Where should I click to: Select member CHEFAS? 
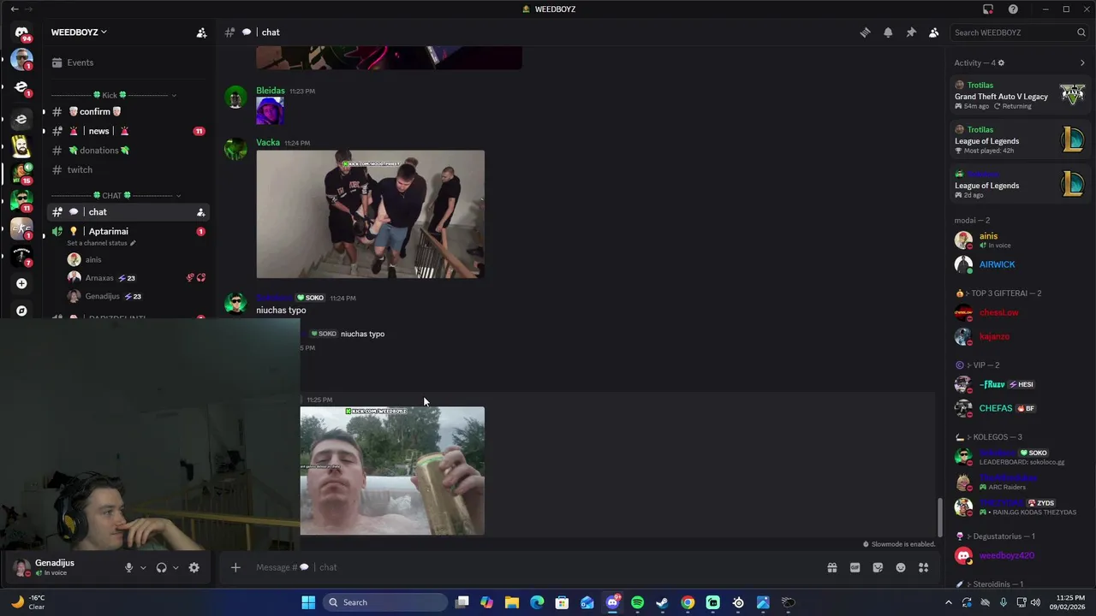coord(1019,408)
